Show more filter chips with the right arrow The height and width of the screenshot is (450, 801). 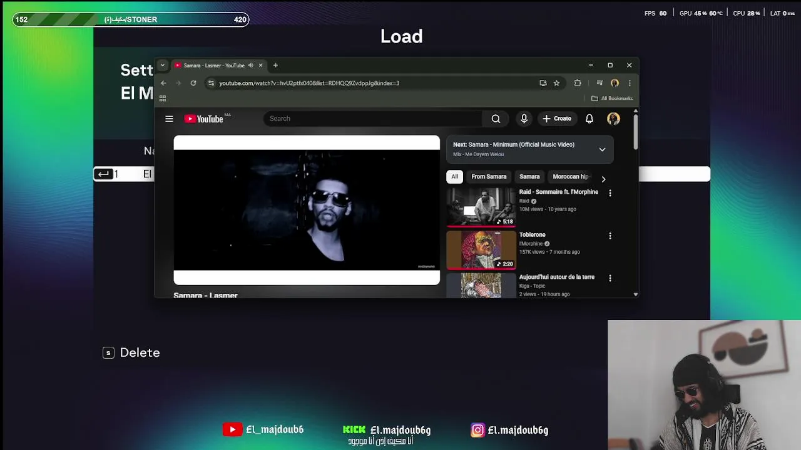tap(603, 179)
